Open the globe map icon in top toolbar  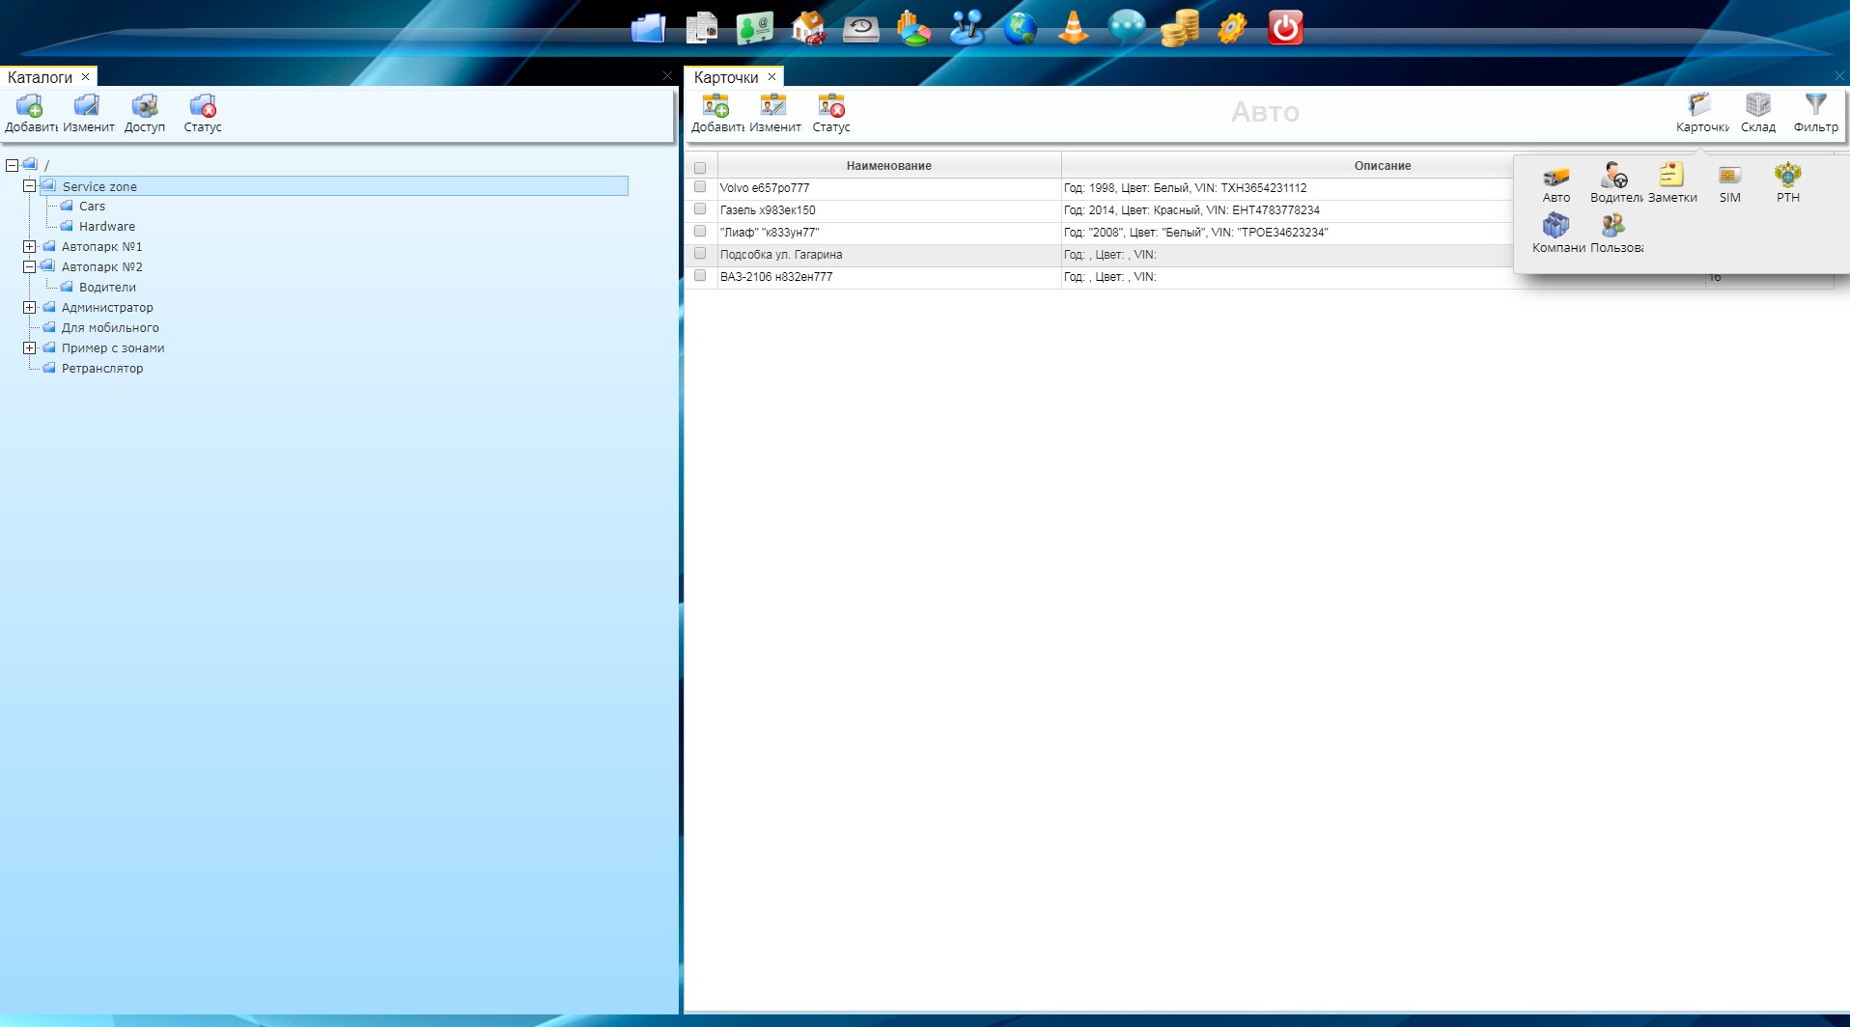1020,28
